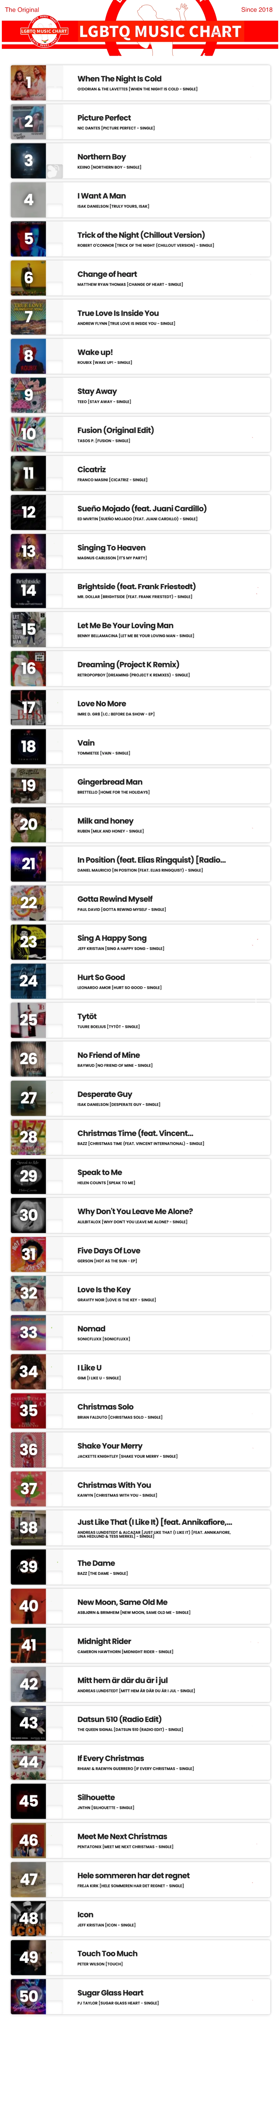
Task: Click the Love No More cover thumbnail
Action: pyautogui.click(x=29, y=707)
